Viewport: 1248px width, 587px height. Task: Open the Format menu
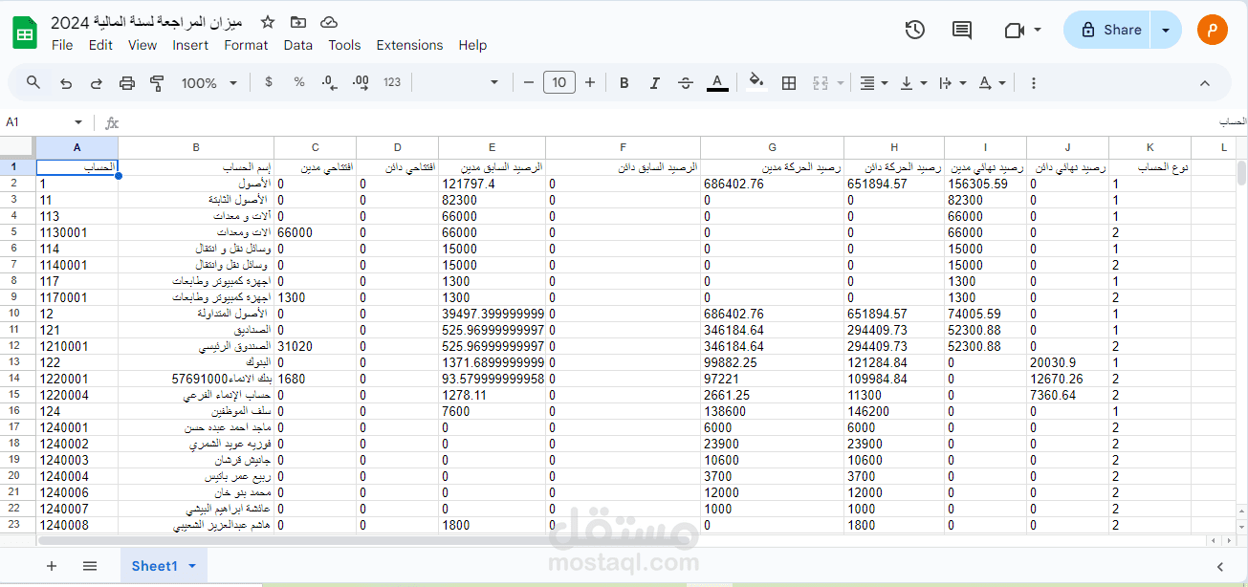(x=246, y=45)
